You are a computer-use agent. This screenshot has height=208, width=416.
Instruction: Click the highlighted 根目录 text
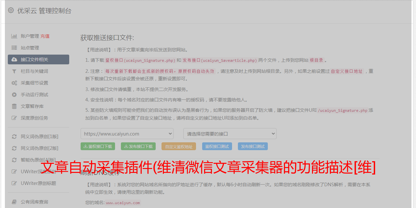(317, 60)
